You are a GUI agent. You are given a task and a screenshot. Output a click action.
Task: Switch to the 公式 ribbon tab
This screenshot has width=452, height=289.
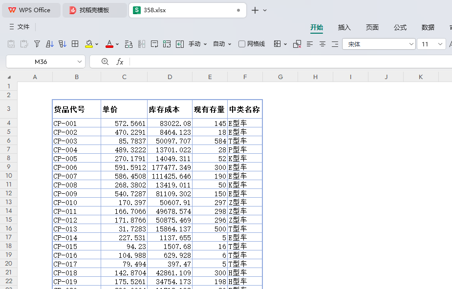(400, 27)
